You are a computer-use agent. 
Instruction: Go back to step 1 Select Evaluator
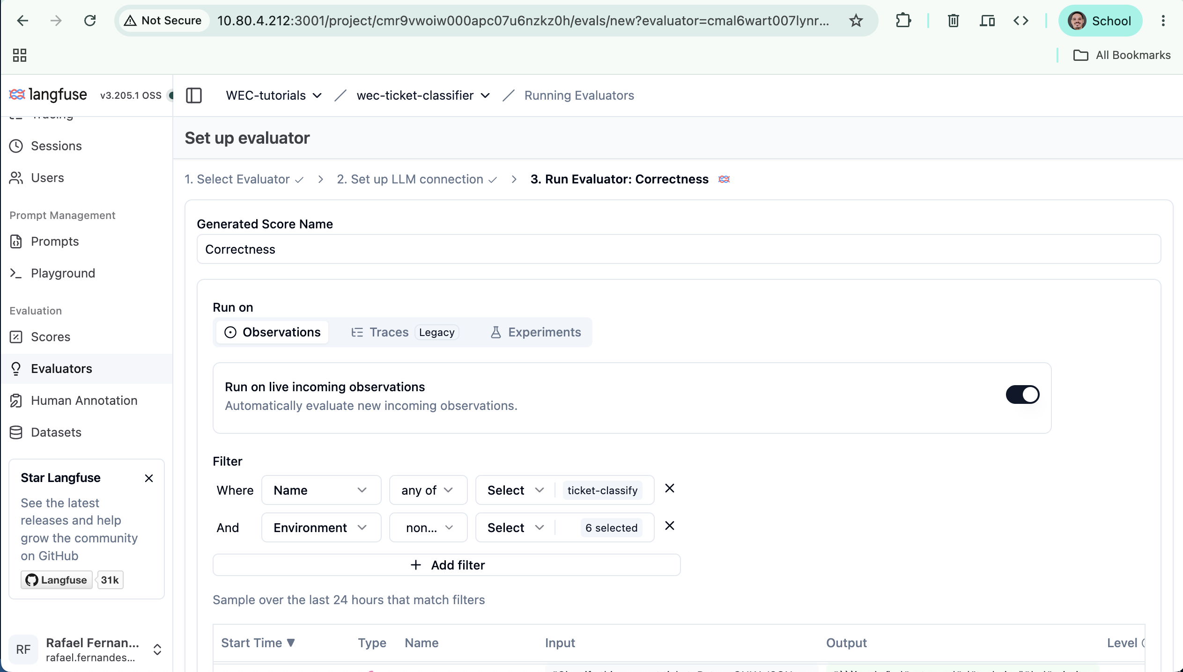tap(244, 179)
